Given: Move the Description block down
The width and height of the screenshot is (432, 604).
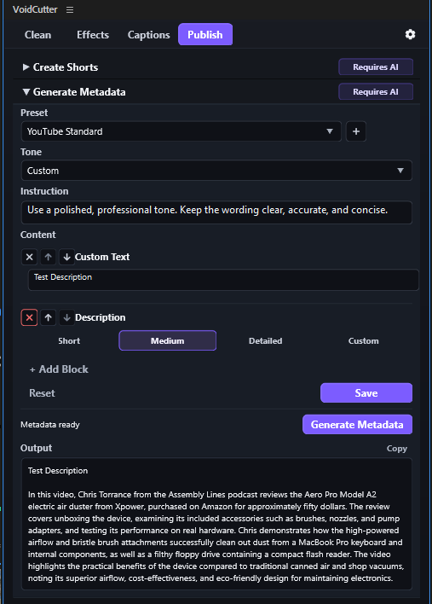Looking at the screenshot, I should [x=66, y=318].
